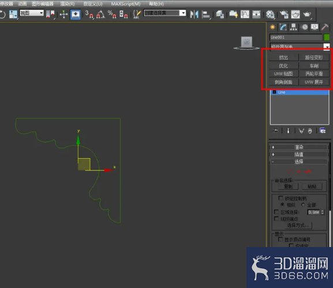Apply the 路径变形 modifier button

pos(314,57)
